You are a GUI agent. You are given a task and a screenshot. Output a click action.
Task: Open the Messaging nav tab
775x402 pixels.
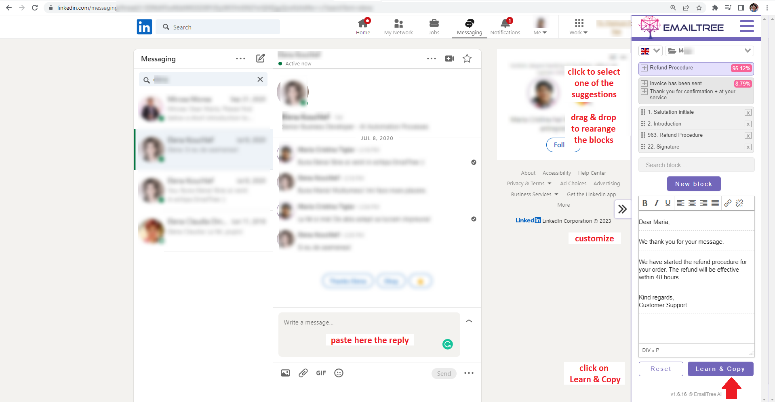[x=470, y=27]
